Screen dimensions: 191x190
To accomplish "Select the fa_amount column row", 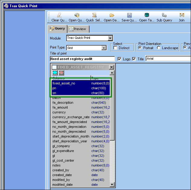I will point(81,107).
